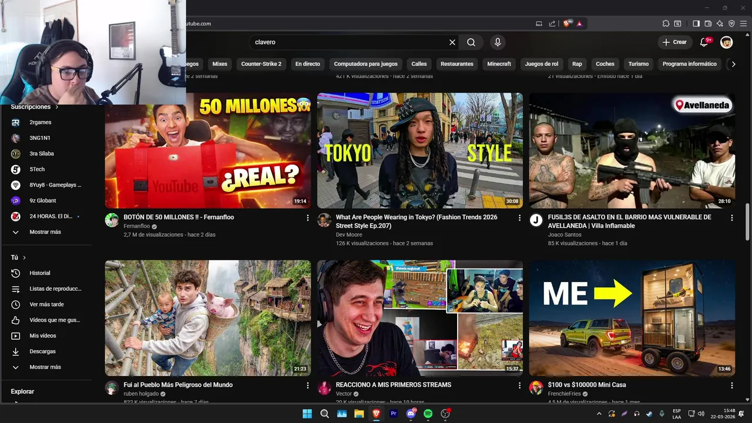Screen dimensions: 752x423
Task: Open Windows Start menu
Action: pos(307,414)
